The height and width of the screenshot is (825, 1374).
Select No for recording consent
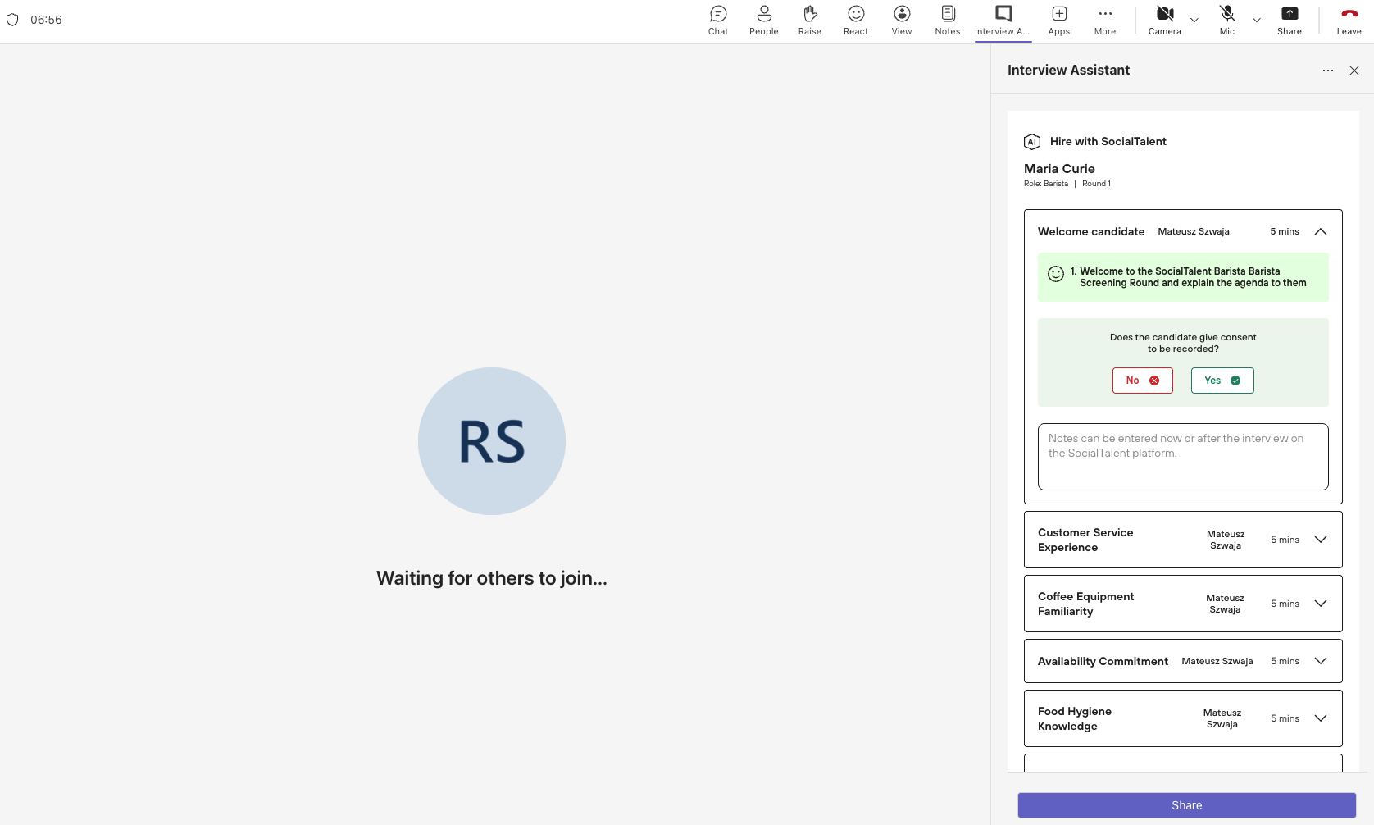[x=1142, y=381]
